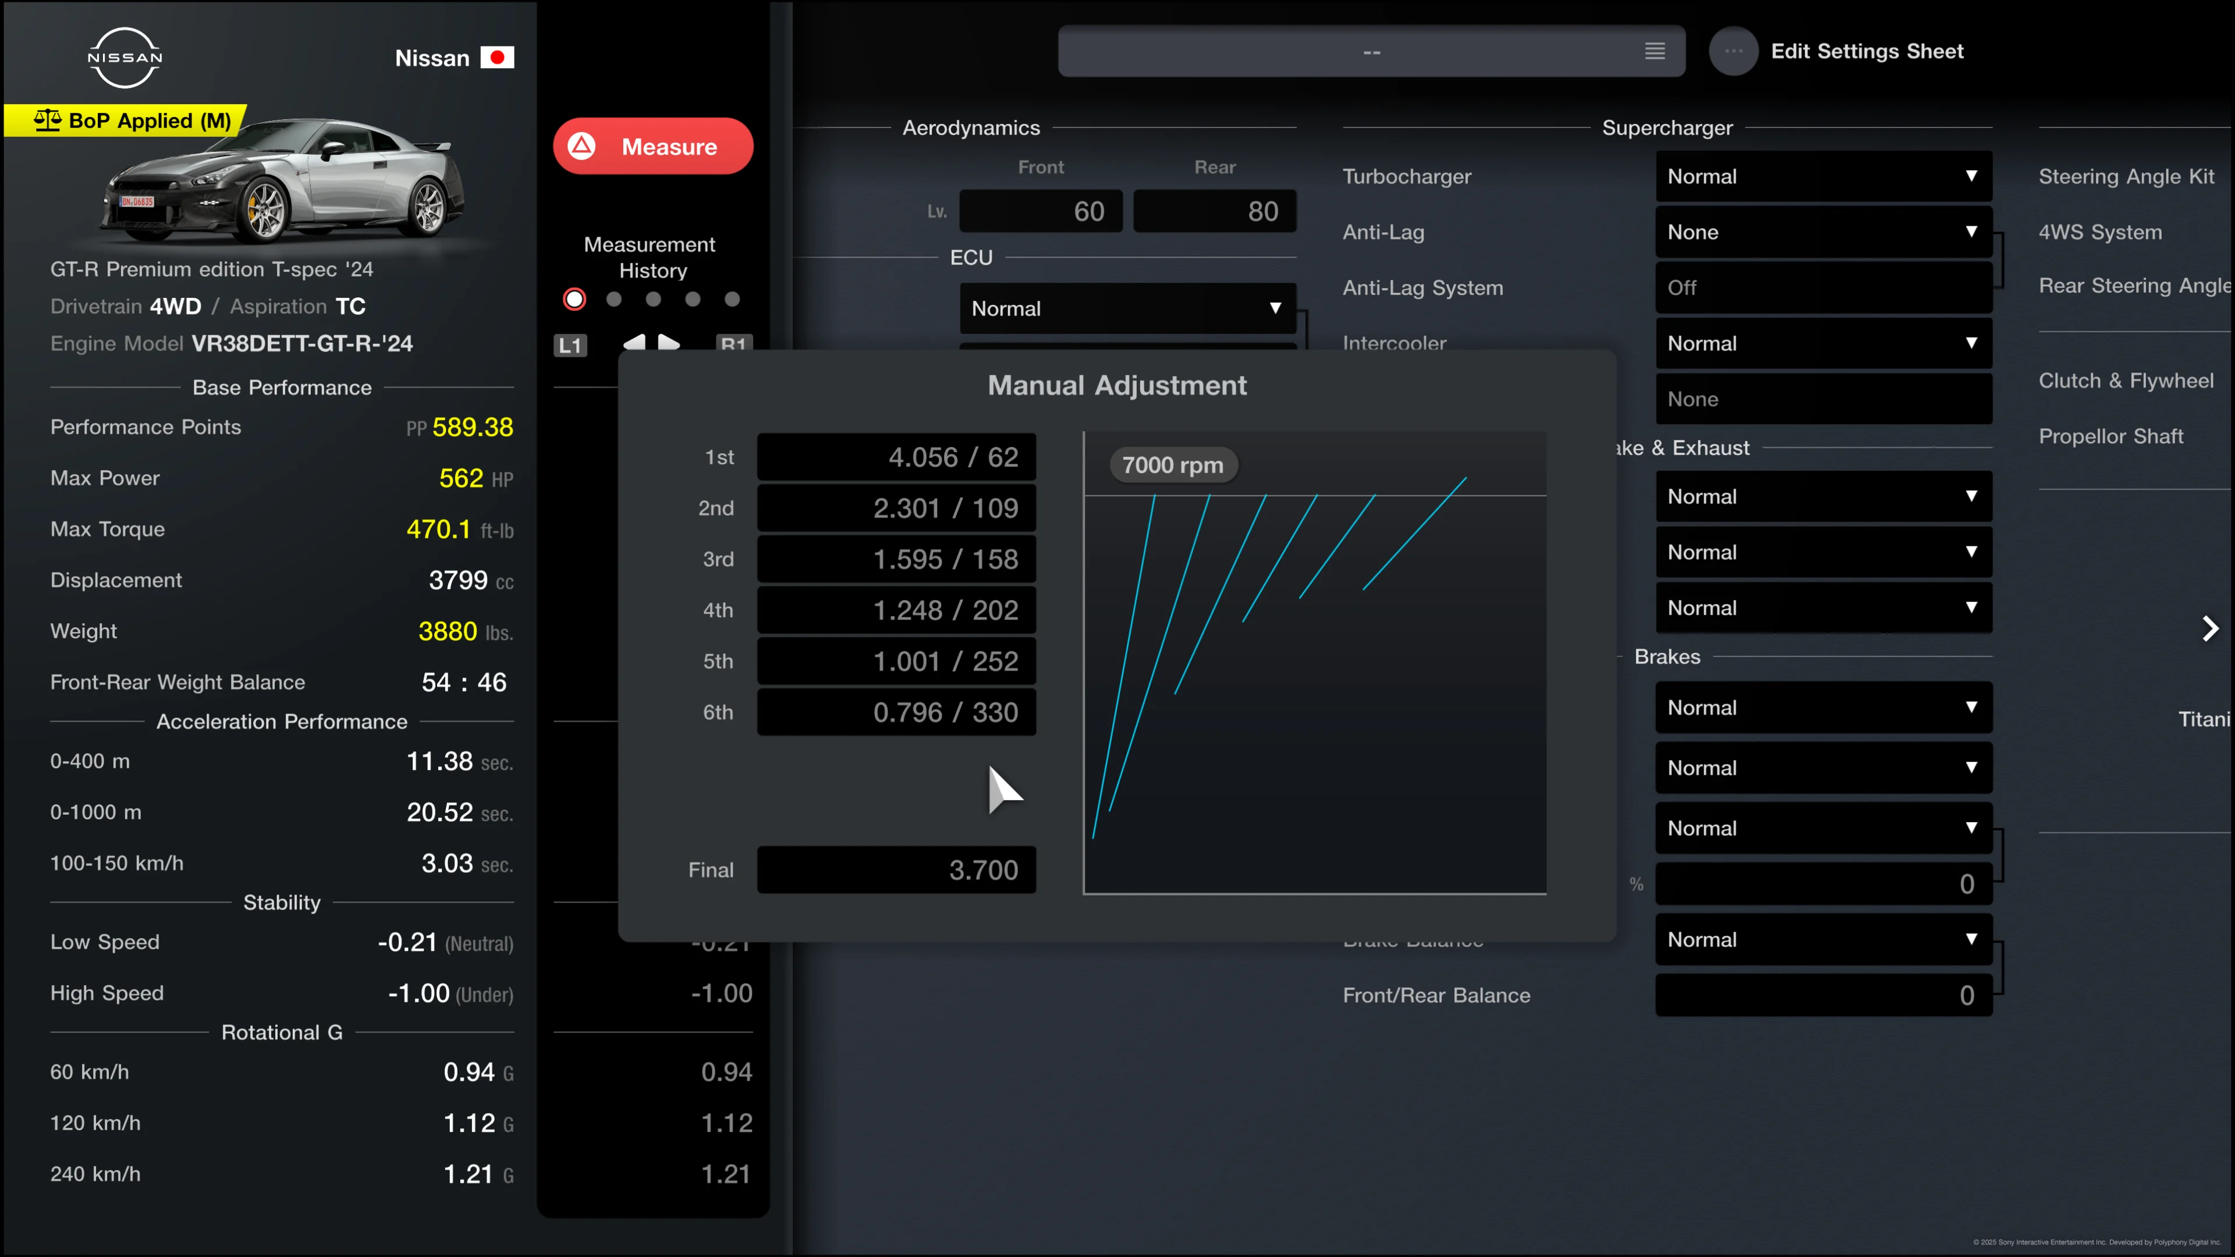The width and height of the screenshot is (2235, 1257).
Task: Select the fourth measurement history dot
Action: pyautogui.click(x=693, y=299)
